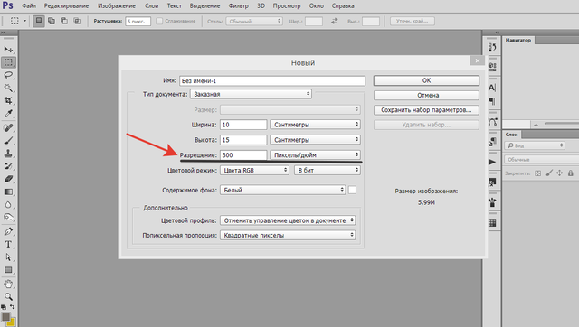Open the Фильтр menu

(x=239, y=6)
